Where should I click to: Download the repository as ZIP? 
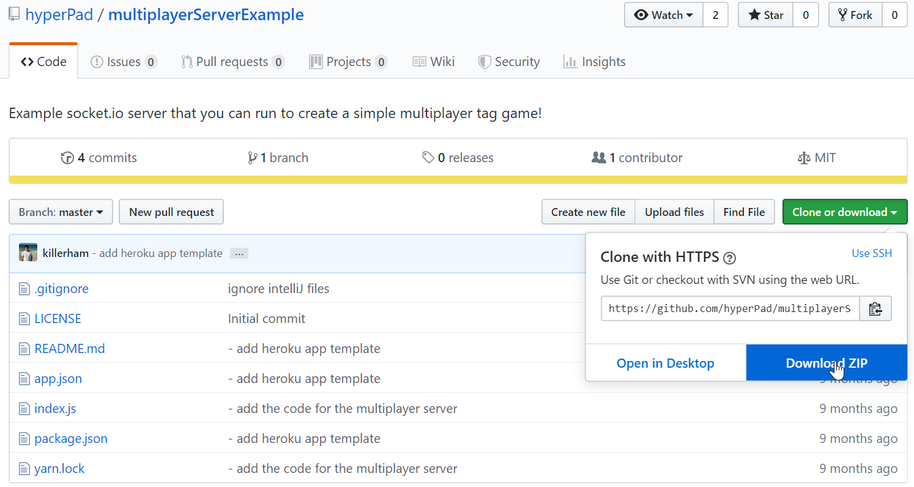[x=827, y=362]
